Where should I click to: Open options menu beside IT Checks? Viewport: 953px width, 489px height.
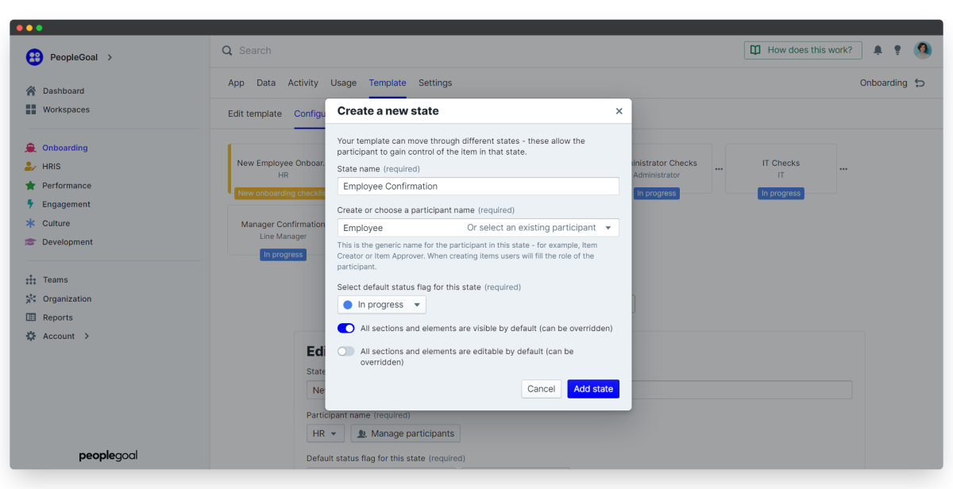click(x=843, y=169)
